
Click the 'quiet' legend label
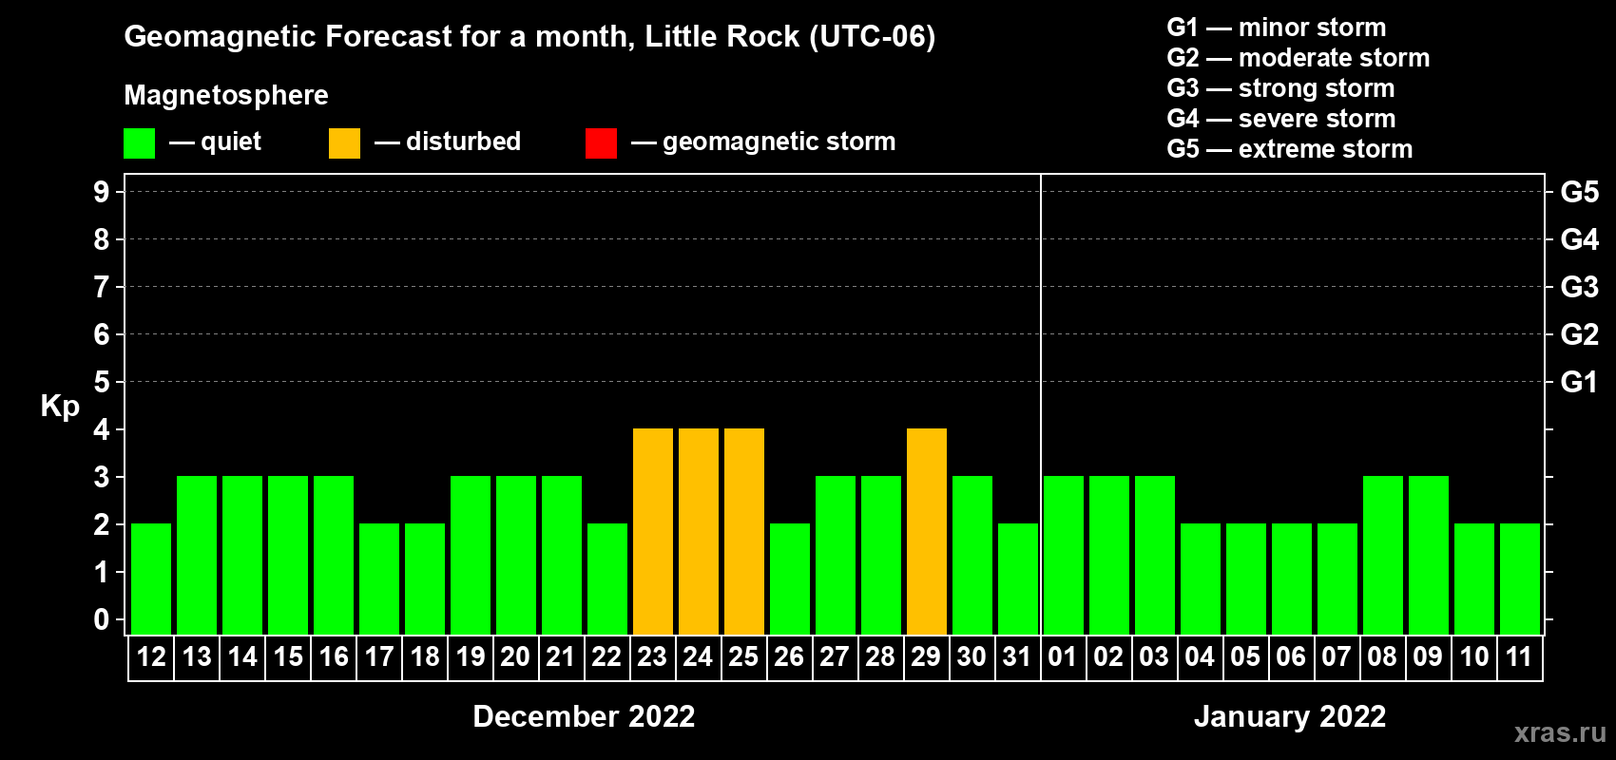pyautogui.click(x=231, y=142)
